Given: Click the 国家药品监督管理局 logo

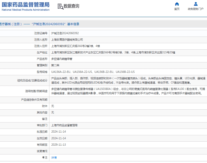Looking at the screenshot, I should 26,5.
